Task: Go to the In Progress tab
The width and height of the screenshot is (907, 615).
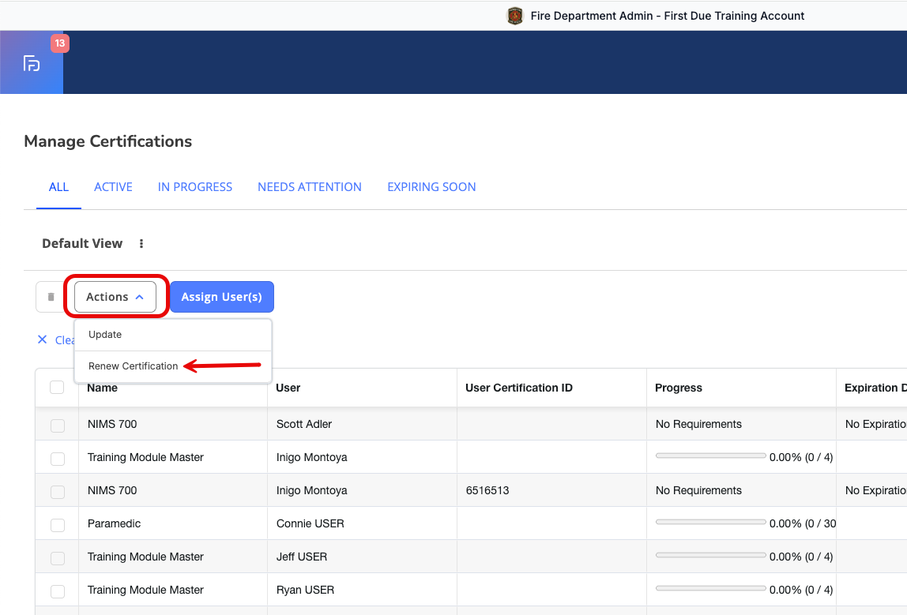Action: pyautogui.click(x=195, y=187)
